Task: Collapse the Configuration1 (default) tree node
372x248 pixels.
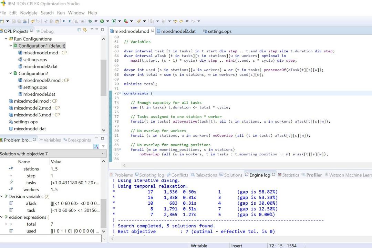Action: pyautogui.click(x=11, y=45)
